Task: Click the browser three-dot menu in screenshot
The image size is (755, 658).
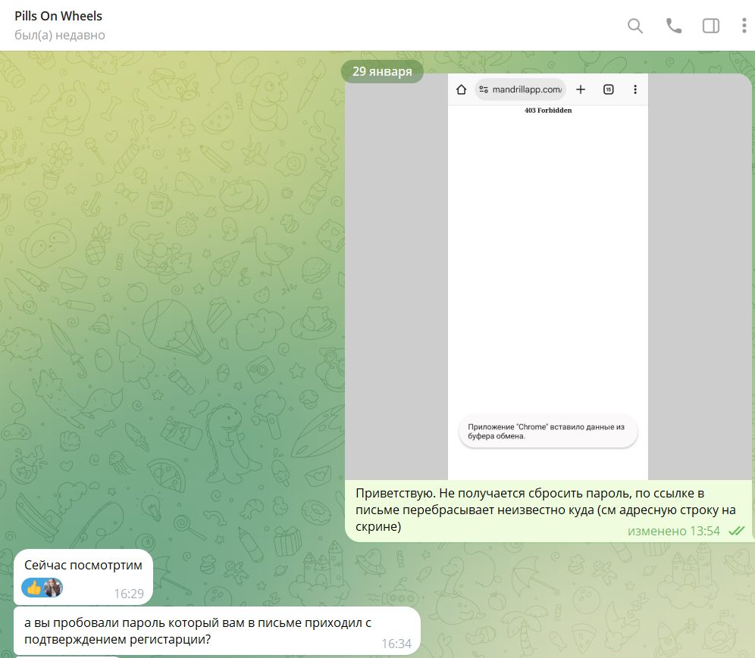Action: click(634, 90)
